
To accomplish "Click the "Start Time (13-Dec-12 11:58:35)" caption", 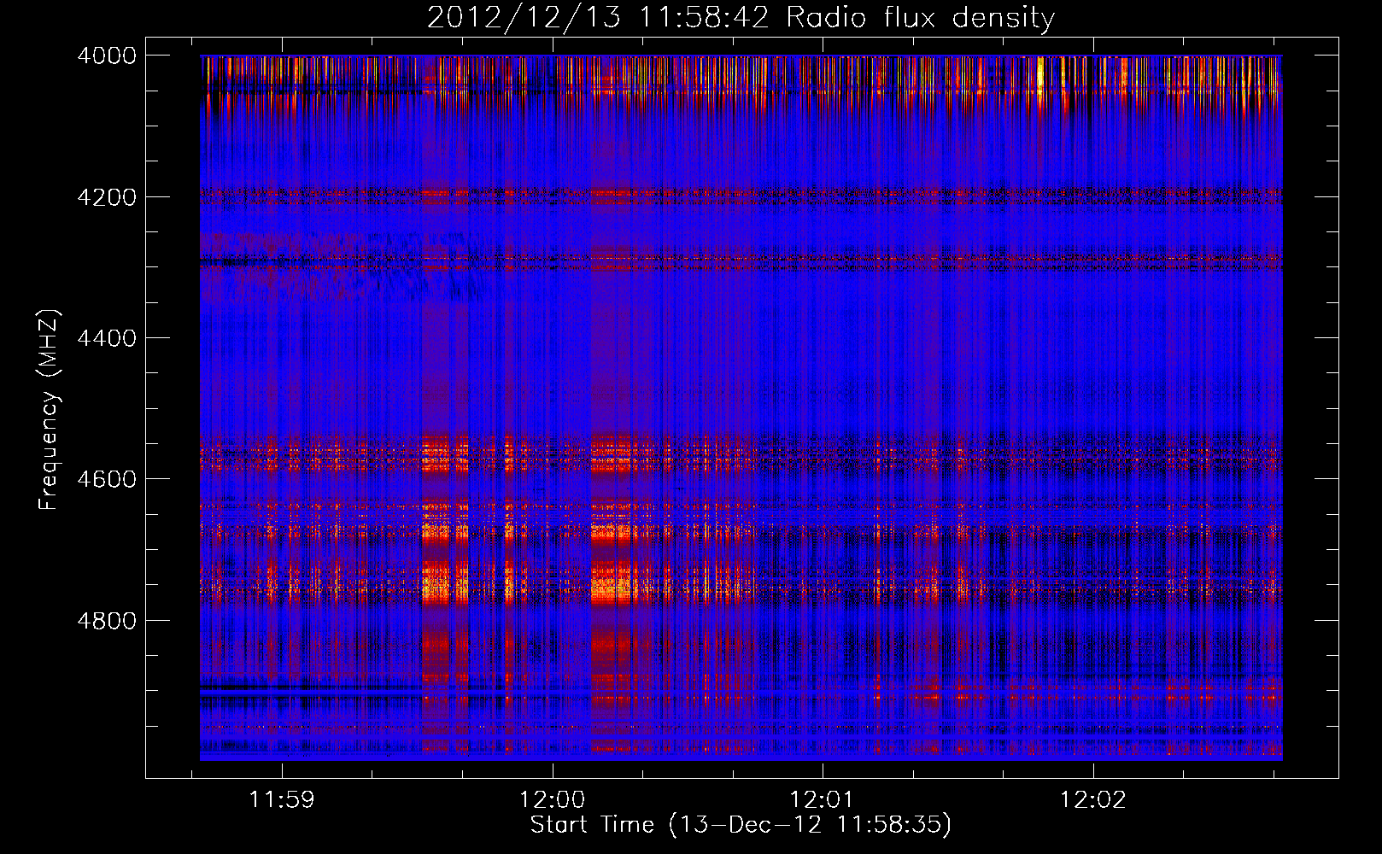I will click(741, 825).
